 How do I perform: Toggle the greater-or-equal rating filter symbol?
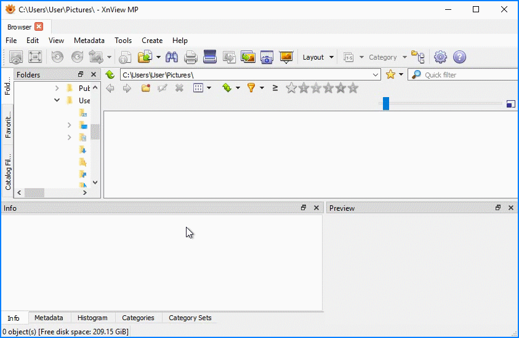(x=275, y=87)
